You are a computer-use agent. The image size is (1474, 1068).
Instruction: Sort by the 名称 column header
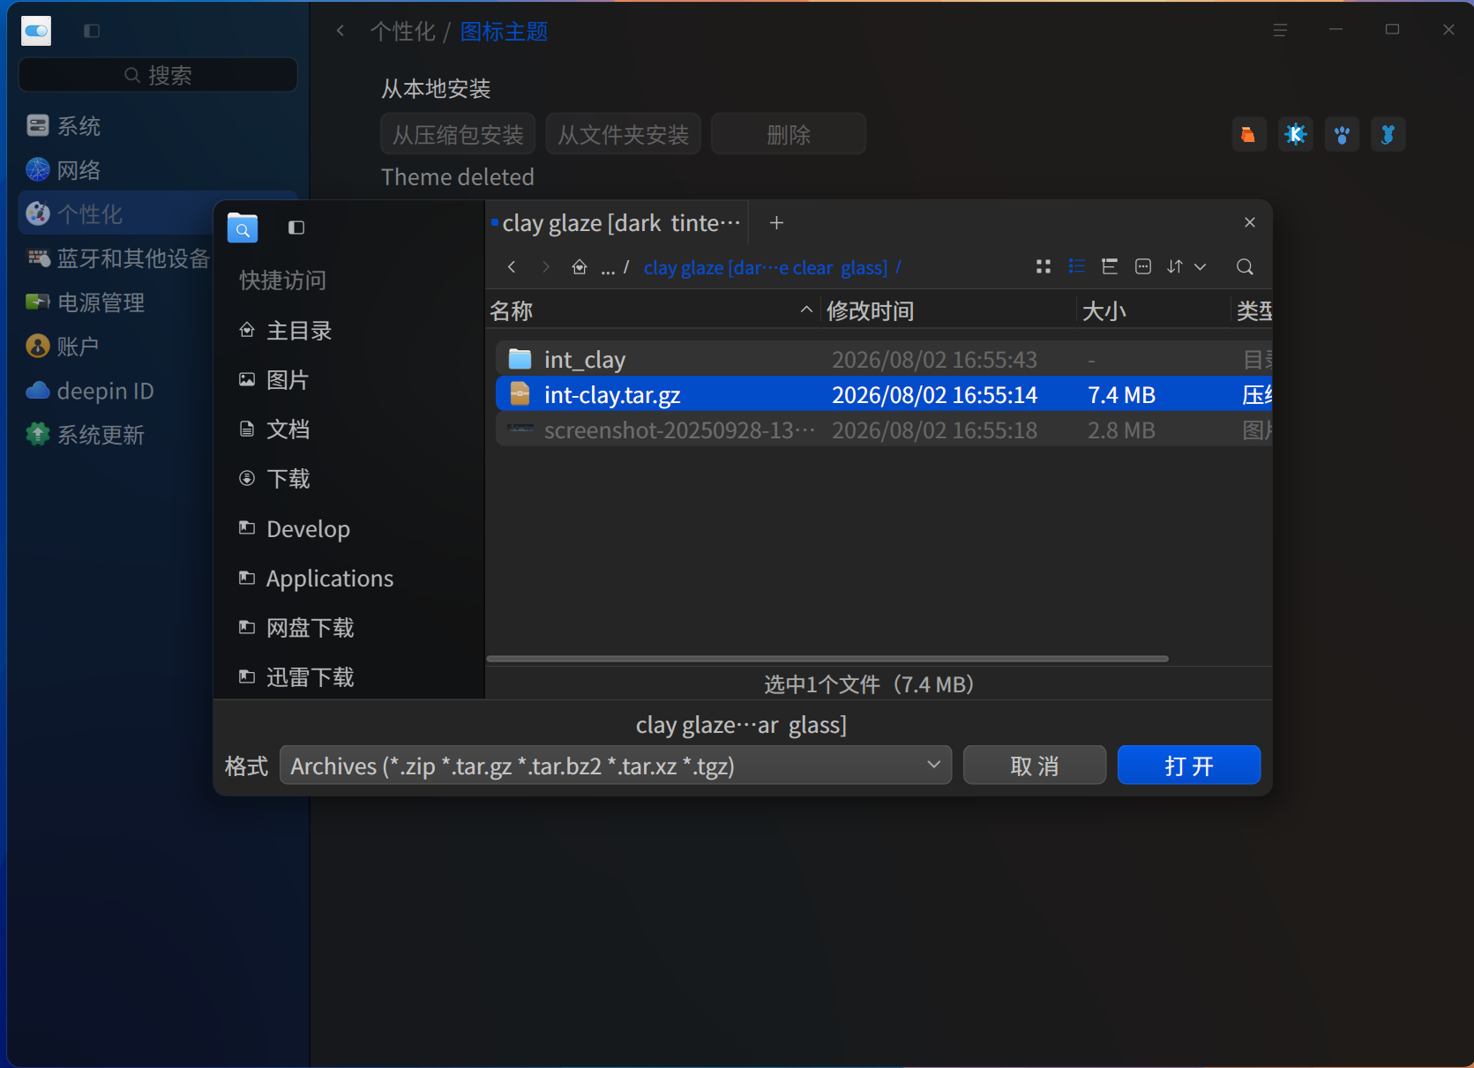tap(652, 310)
